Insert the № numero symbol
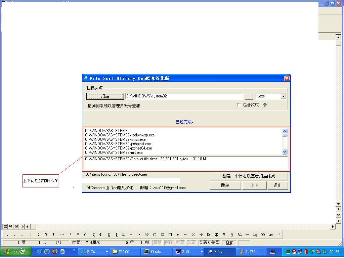 (x=209, y=234)
